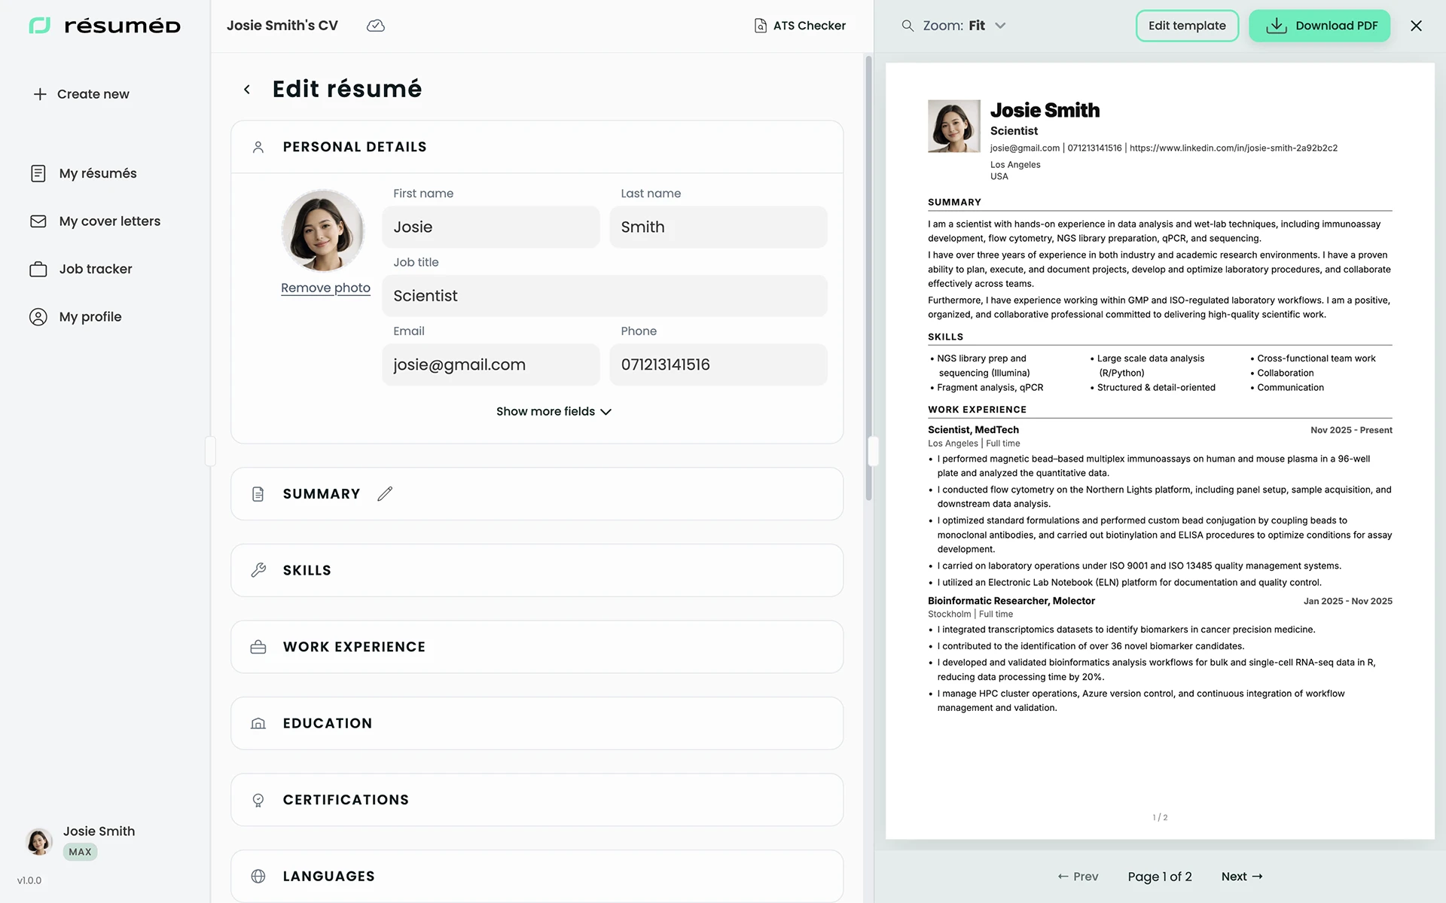The height and width of the screenshot is (903, 1446).
Task: Click the plus icon for Create new
Action: click(40, 94)
